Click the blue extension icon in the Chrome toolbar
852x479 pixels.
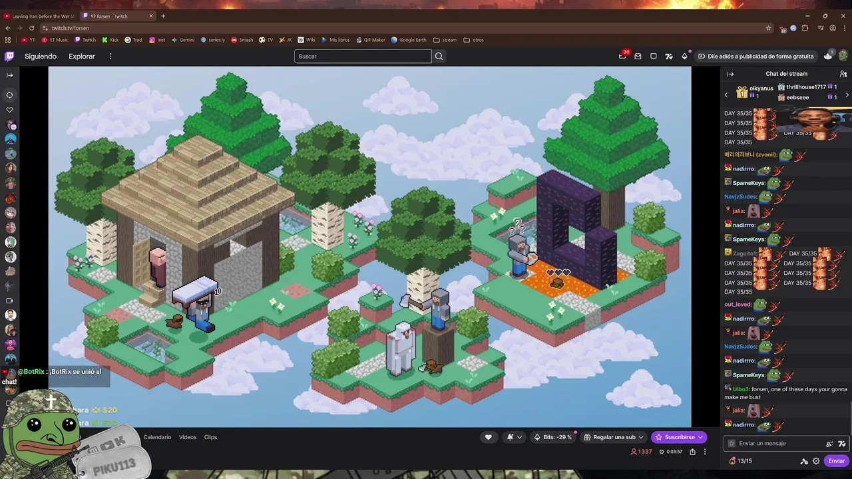[x=793, y=28]
